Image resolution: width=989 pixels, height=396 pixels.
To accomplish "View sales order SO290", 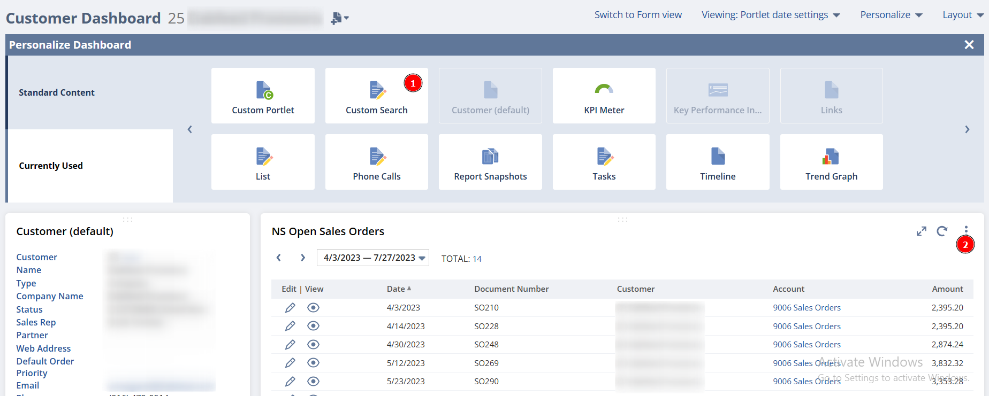I will coord(314,381).
